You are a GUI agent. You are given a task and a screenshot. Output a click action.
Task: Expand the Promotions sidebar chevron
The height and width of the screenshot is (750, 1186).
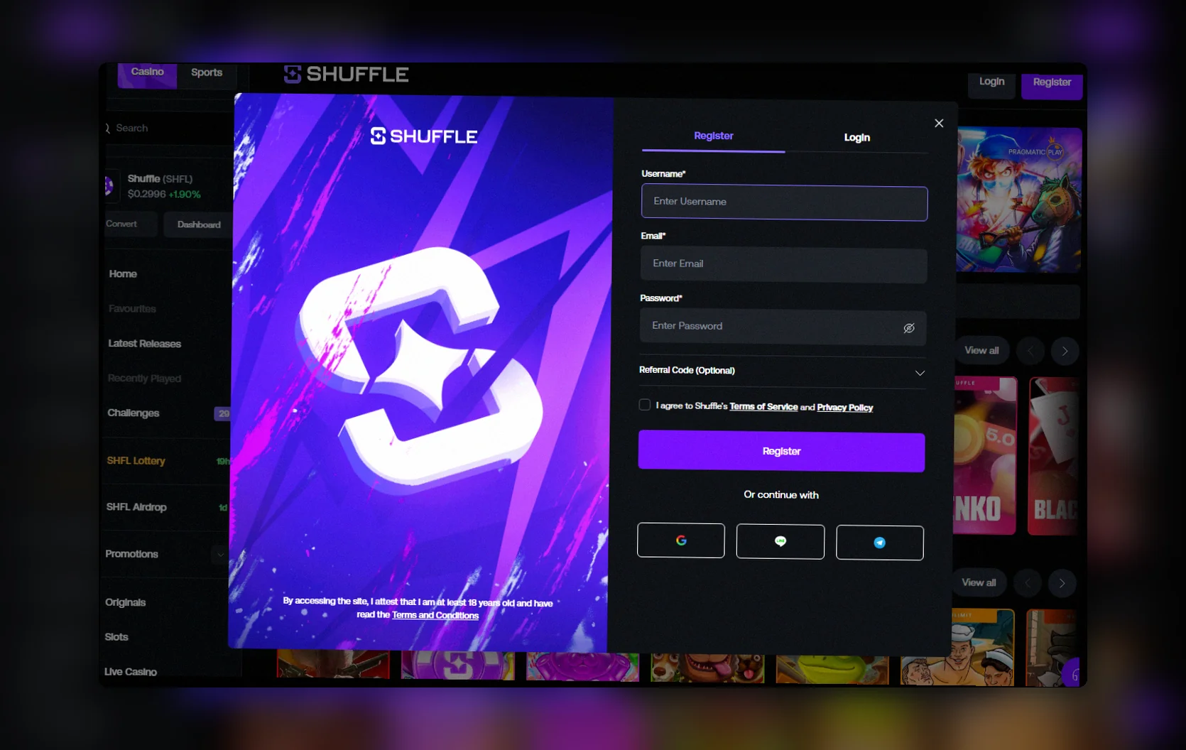click(x=220, y=555)
